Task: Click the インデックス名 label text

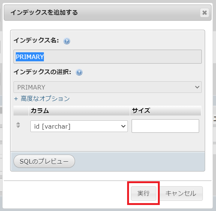Action: (36, 41)
